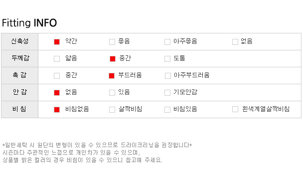Screen dimensions: 303x180
Task: Select the 흰색계열살짝비침 checkbox
Action: coord(235,109)
